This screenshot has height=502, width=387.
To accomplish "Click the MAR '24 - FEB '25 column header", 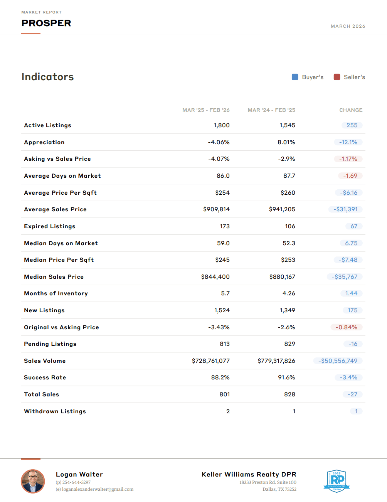I will [271, 110].
